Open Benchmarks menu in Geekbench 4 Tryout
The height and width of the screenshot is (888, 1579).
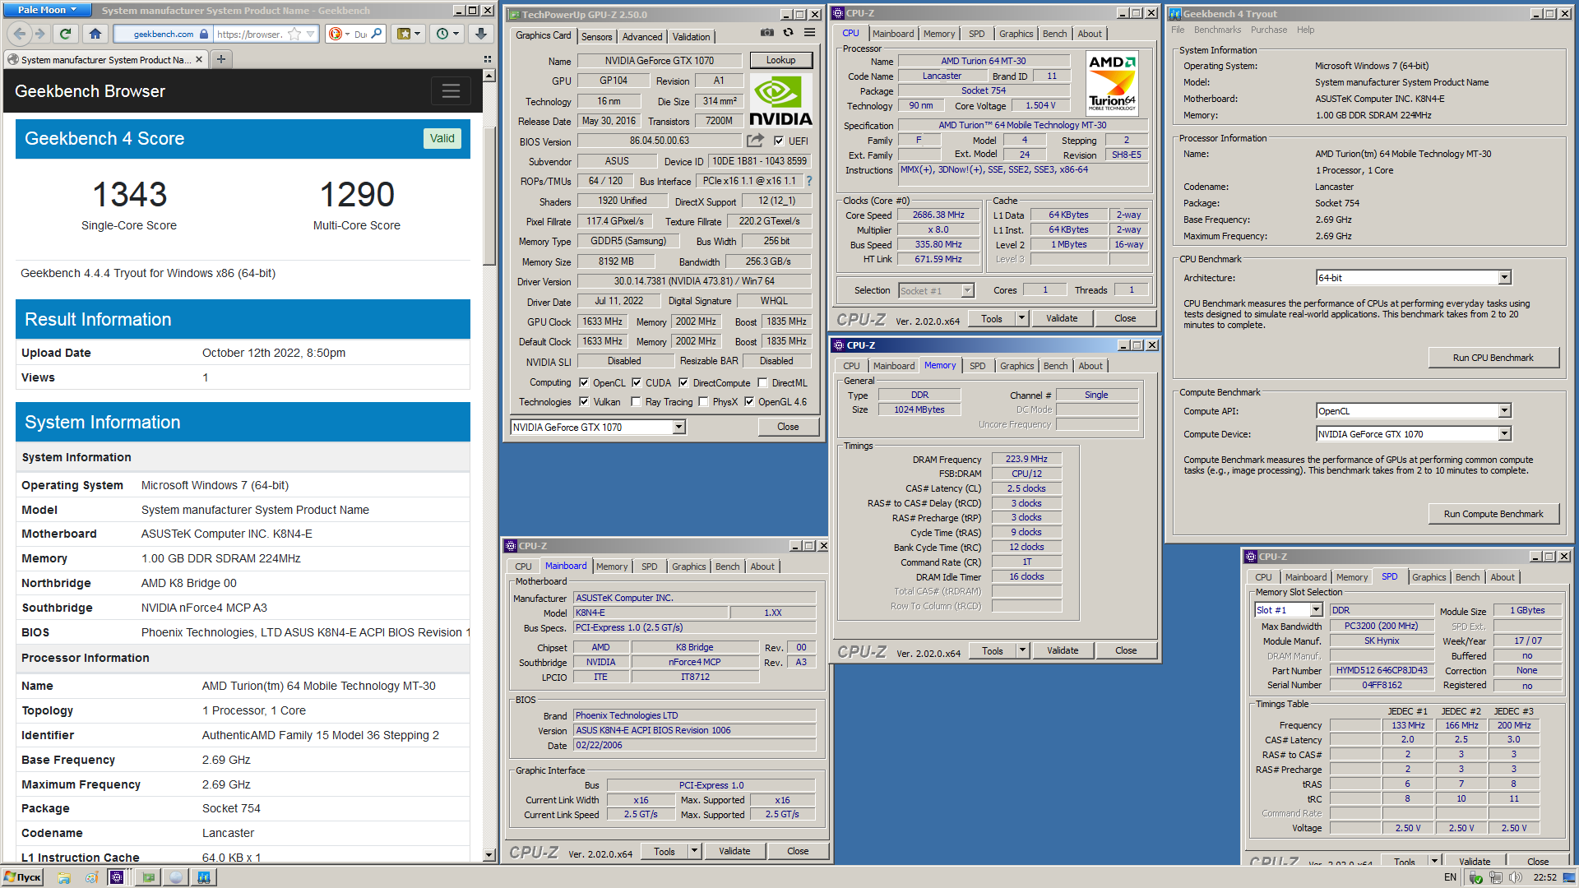point(1217,30)
